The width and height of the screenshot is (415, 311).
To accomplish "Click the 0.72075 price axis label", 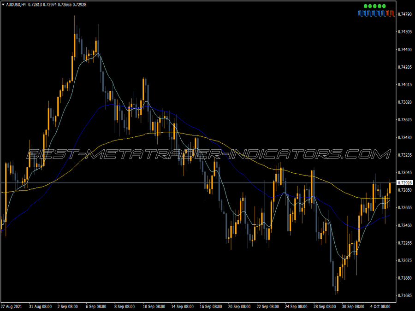I will (405, 260).
